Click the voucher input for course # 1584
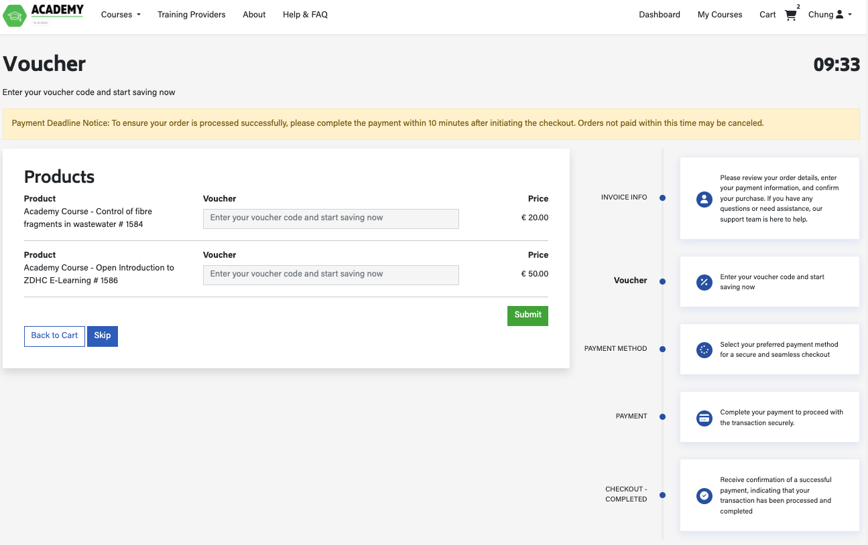Screen dimensions: 868x545 coord(330,219)
